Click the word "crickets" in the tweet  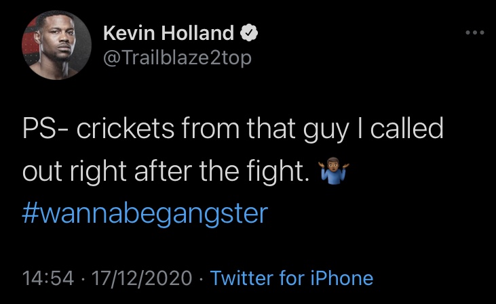coord(126,128)
